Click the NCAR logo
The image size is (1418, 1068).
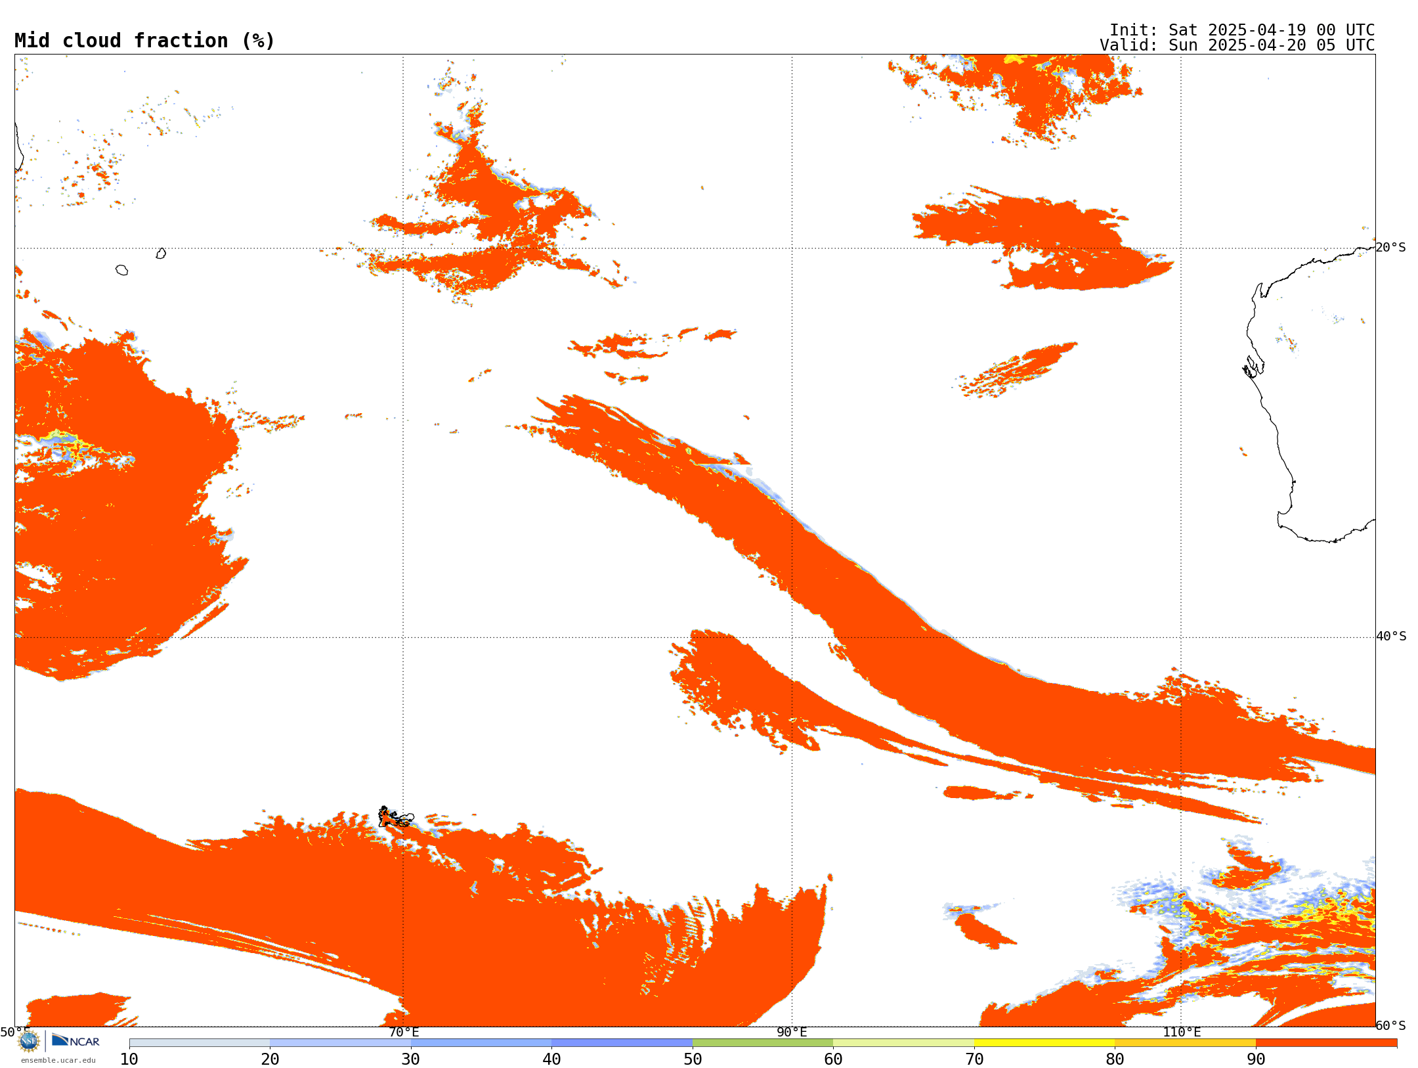pyautogui.click(x=75, y=1040)
